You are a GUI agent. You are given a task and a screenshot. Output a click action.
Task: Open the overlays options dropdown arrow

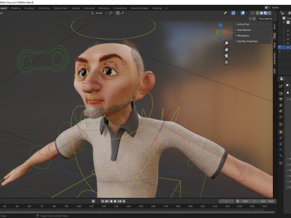247,13
